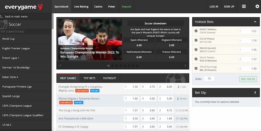This screenshot has height=131, width=261.
Task: Open English Premier League competition
Action: pyautogui.click(x=26, y=48)
